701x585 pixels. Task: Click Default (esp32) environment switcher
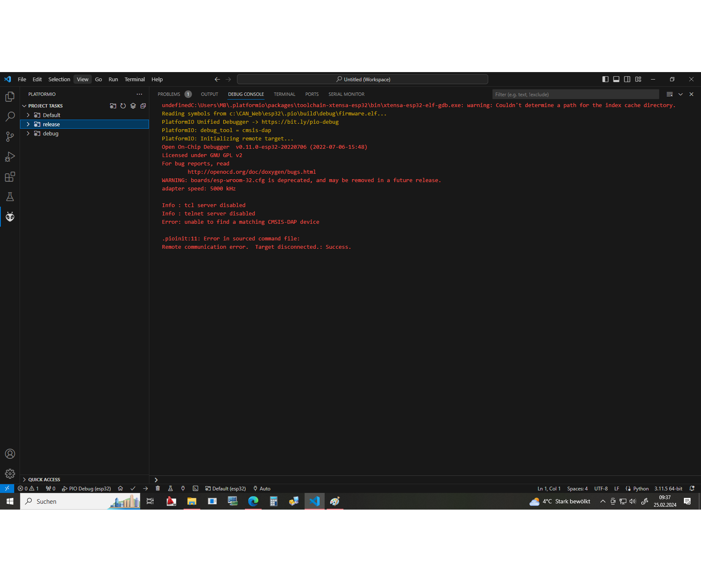pyautogui.click(x=225, y=488)
